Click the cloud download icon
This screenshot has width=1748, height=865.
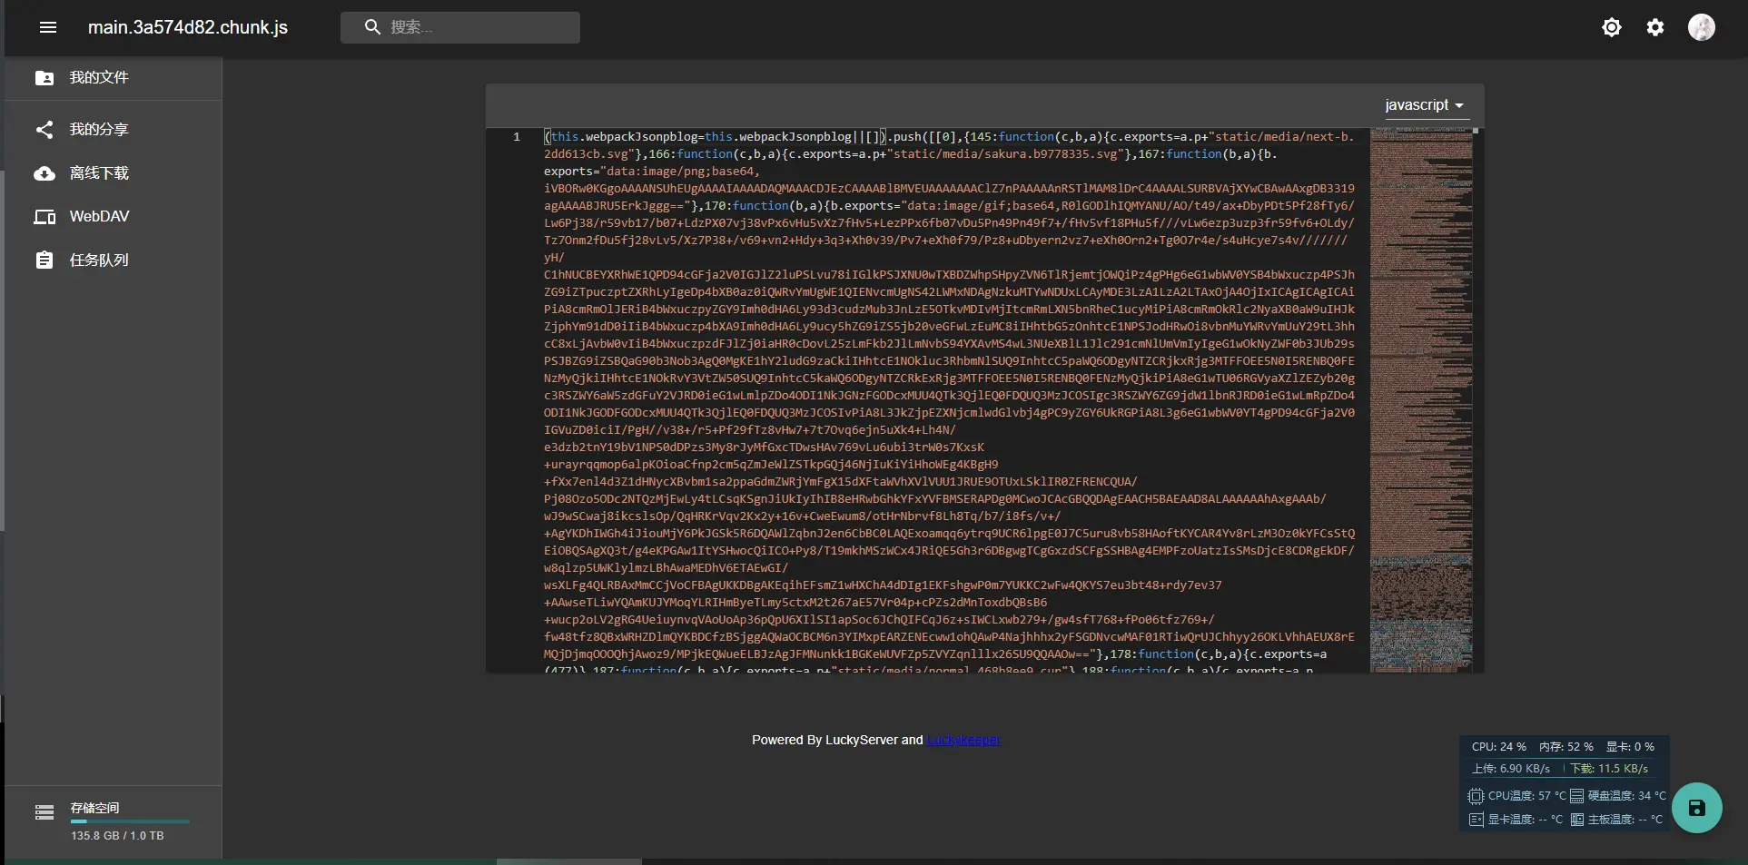44,172
